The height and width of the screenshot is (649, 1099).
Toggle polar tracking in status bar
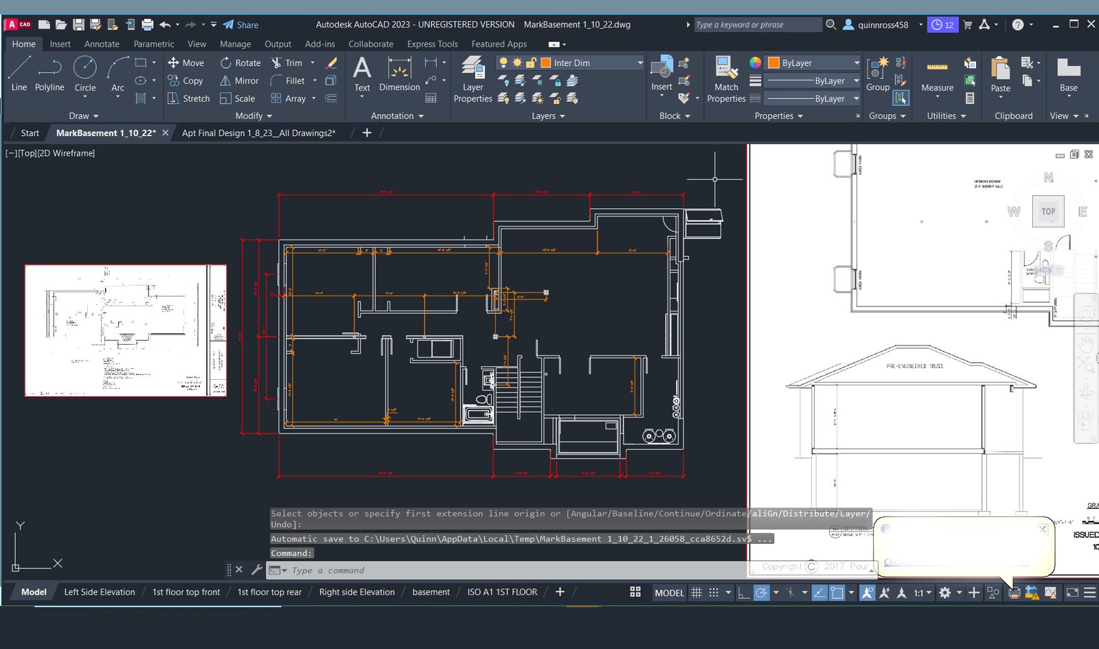(x=761, y=593)
